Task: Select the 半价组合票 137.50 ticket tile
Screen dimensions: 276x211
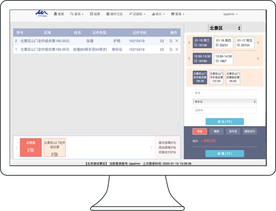Action: point(216,77)
